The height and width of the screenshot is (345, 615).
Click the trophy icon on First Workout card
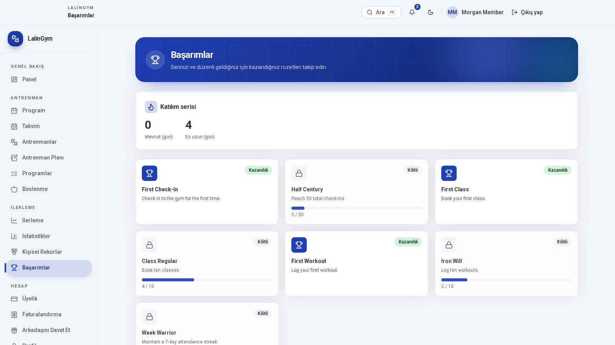[299, 245]
